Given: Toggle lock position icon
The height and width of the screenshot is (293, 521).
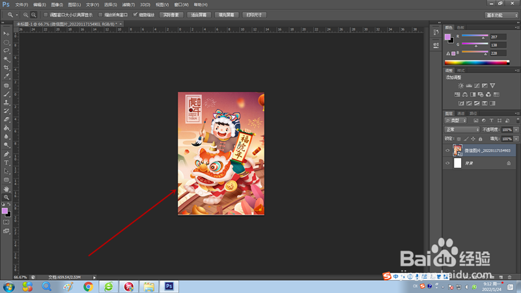Looking at the screenshot, I should [x=473, y=139].
